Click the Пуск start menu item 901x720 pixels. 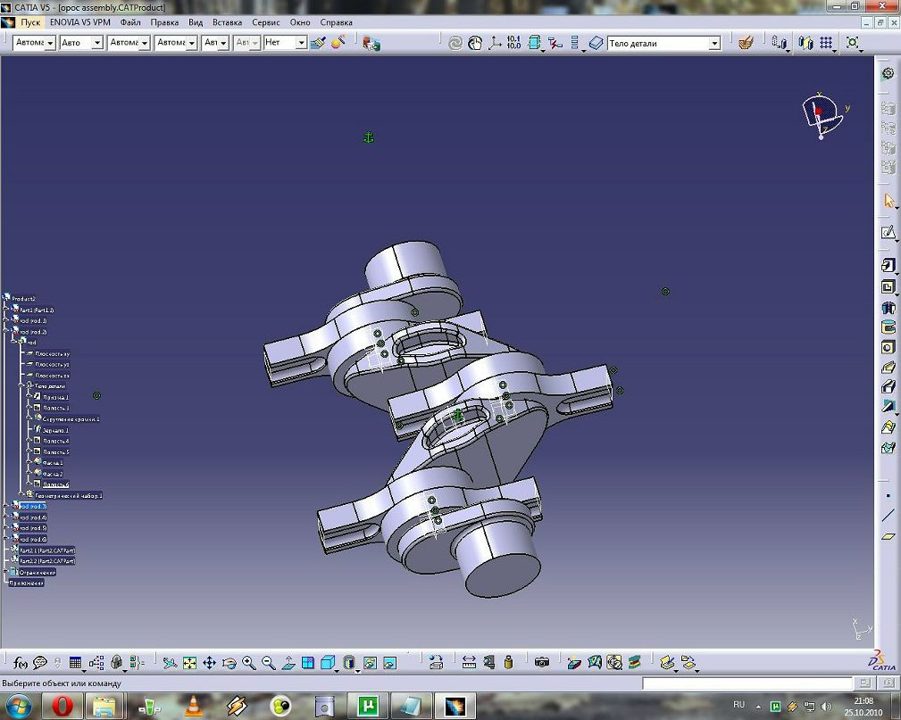tap(31, 21)
